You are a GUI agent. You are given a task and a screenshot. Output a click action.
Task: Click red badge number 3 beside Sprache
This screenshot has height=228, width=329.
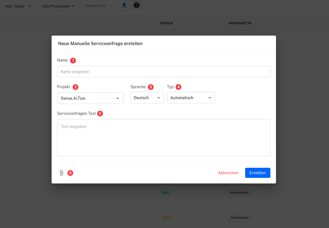(151, 87)
